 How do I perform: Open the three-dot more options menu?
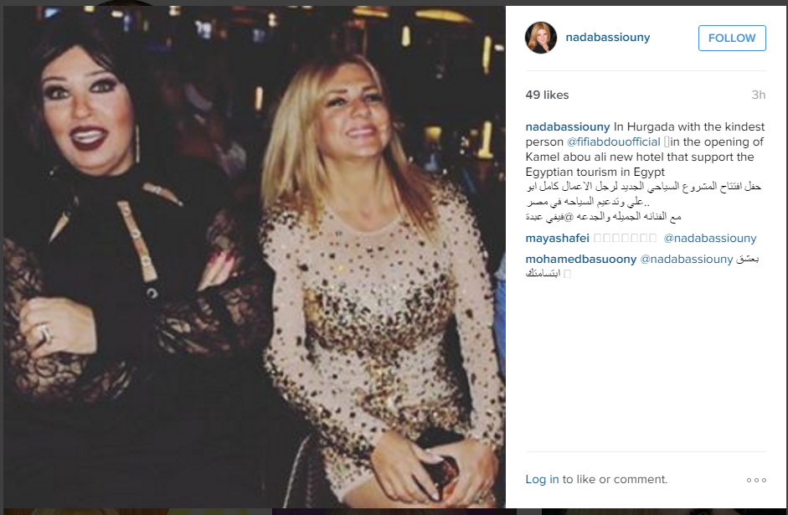(x=756, y=480)
